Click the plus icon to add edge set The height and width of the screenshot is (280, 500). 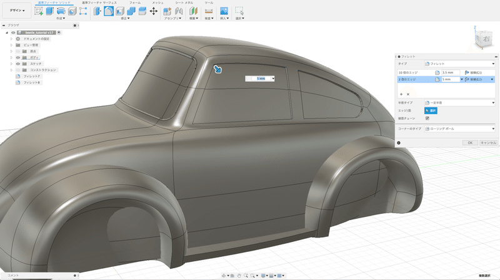tap(401, 94)
